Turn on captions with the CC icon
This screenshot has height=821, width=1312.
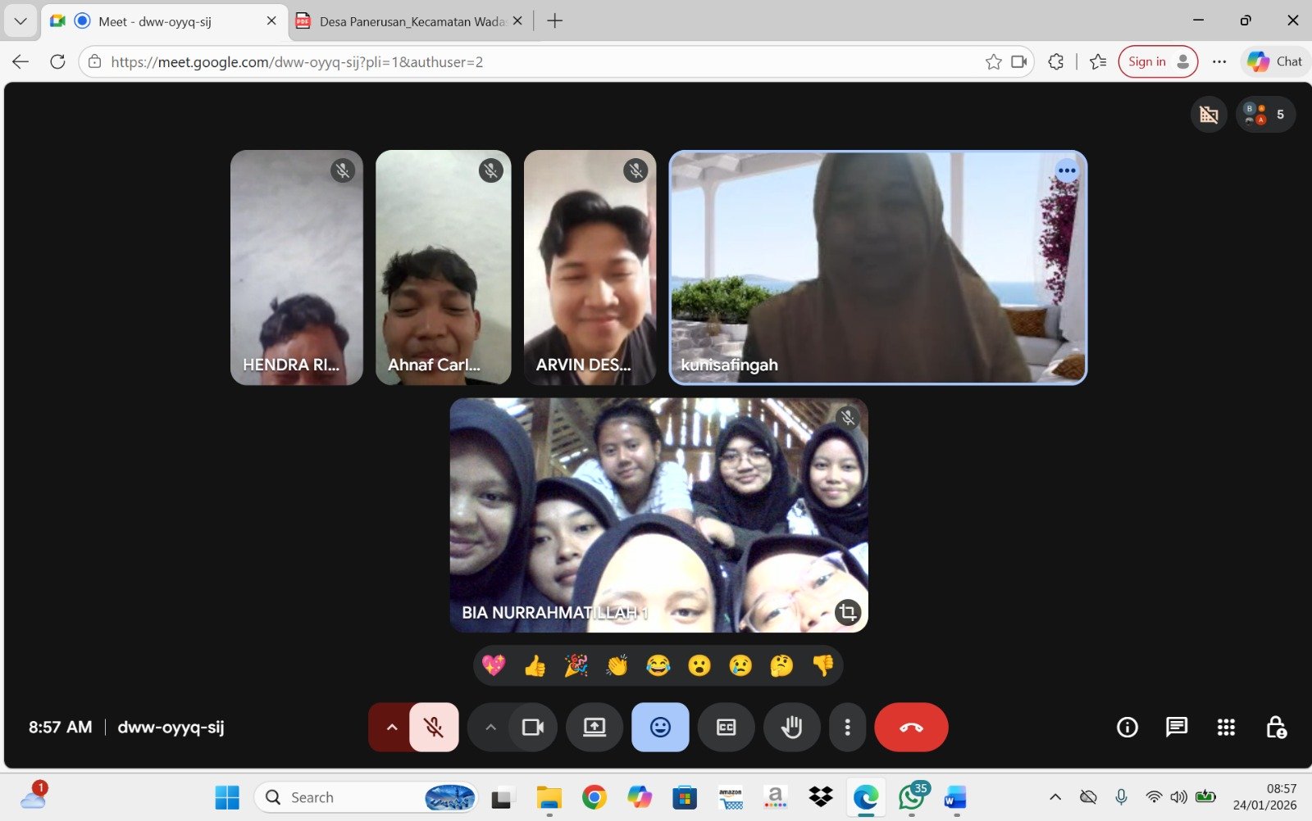click(x=725, y=727)
